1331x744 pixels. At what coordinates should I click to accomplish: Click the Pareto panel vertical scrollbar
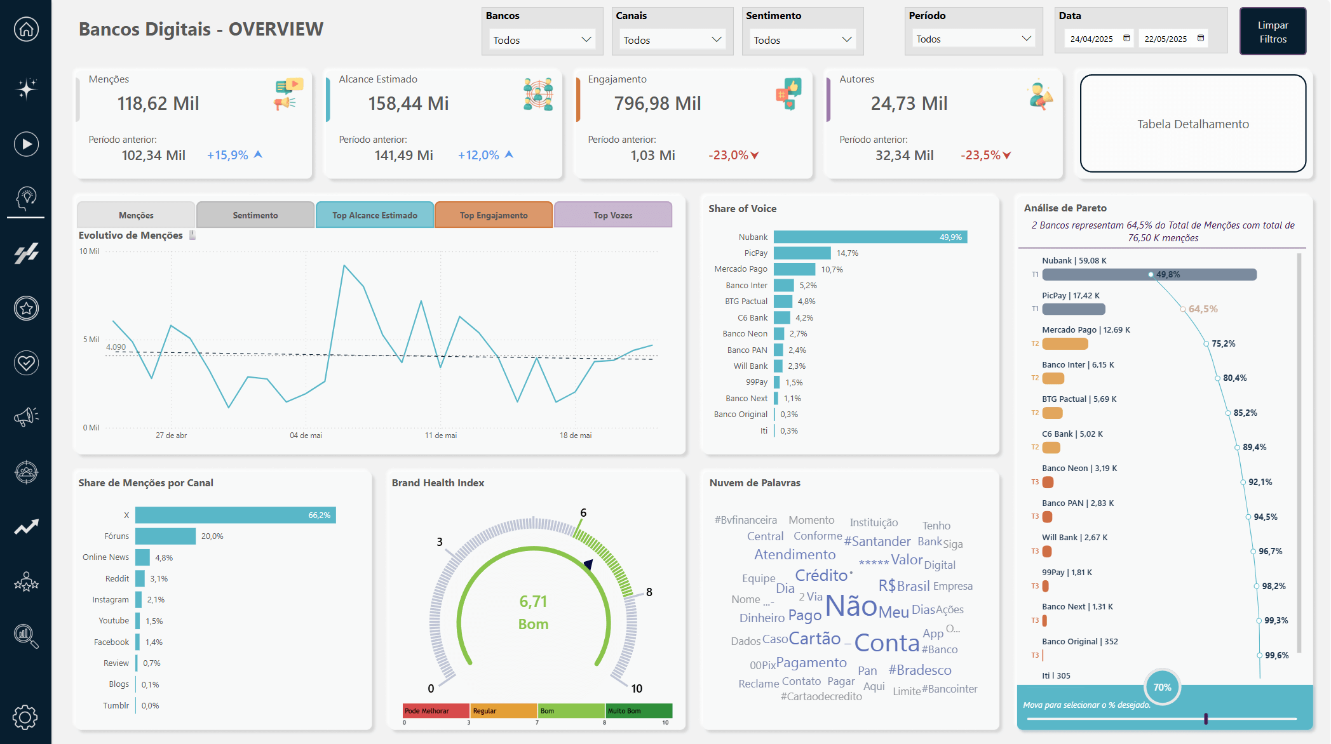click(x=1299, y=453)
